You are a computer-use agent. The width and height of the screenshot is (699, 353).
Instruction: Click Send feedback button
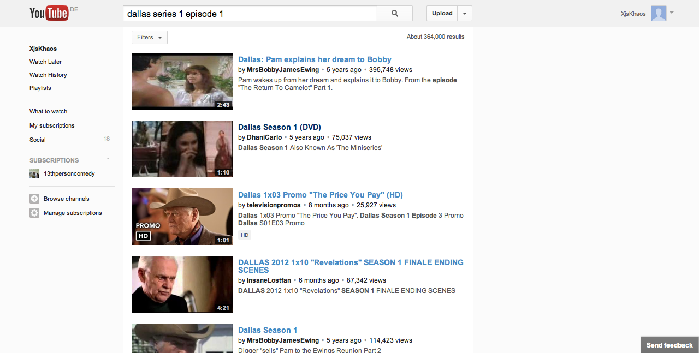click(x=670, y=345)
